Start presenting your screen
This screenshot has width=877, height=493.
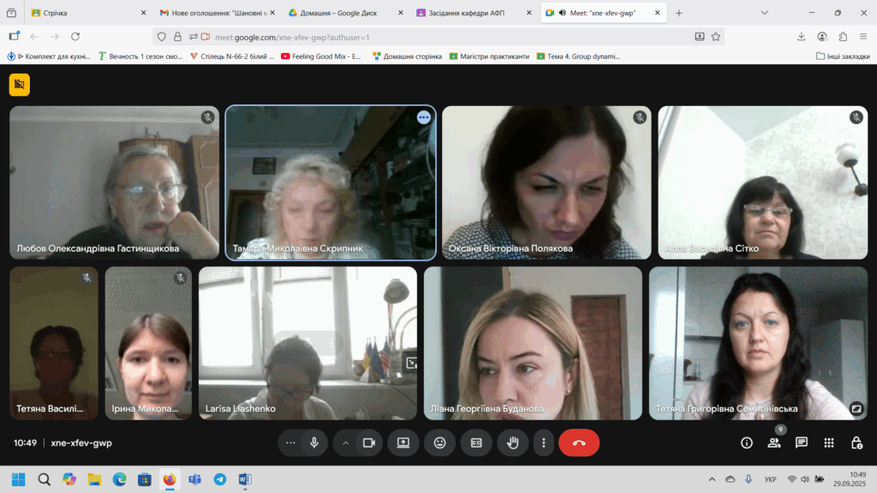[x=403, y=443]
